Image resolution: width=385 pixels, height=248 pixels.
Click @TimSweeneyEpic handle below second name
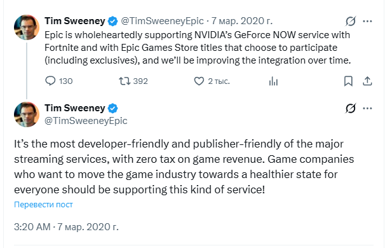click(x=86, y=121)
